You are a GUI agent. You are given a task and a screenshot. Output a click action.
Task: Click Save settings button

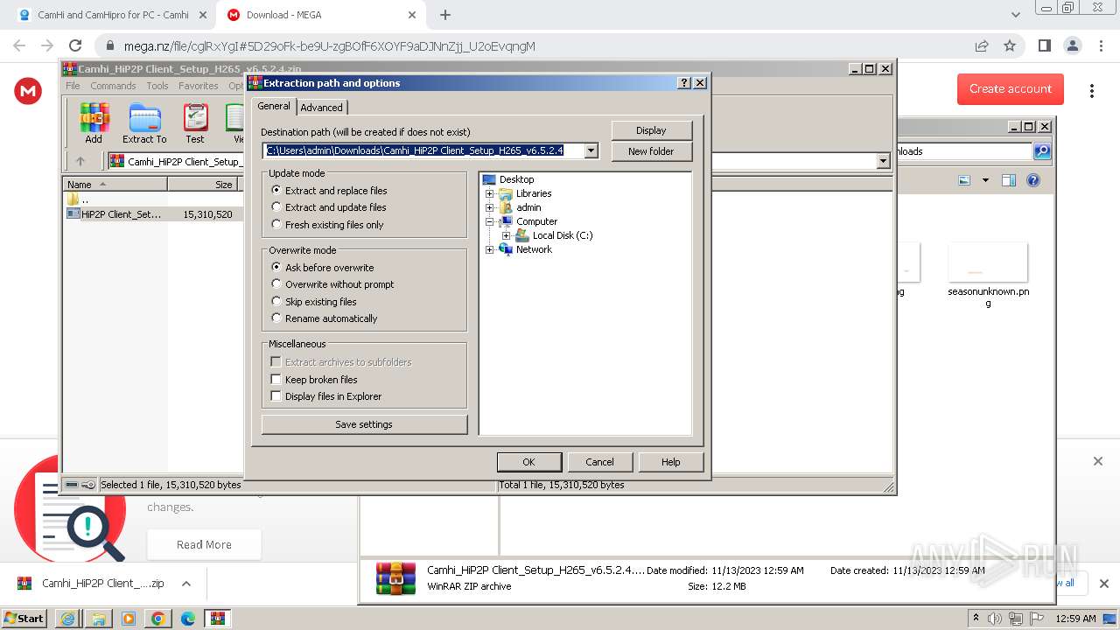pos(364,424)
